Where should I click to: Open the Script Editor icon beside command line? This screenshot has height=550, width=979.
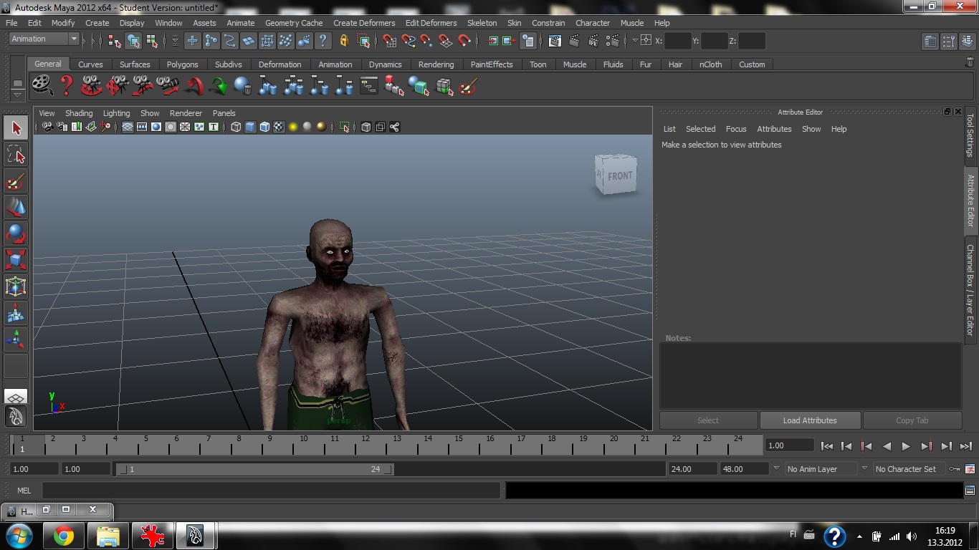[x=970, y=491]
